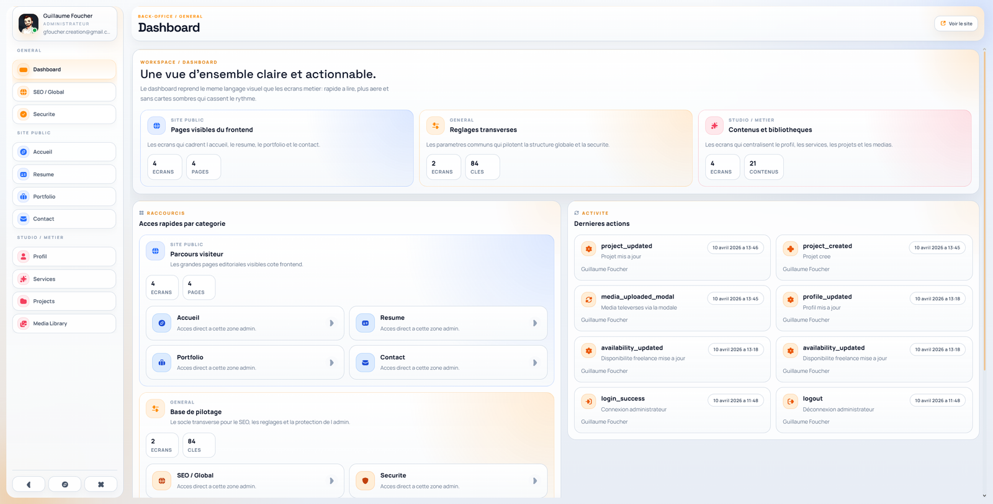Viewport: 993px width, 504px height.
Task: Expand the Resume shortcut arrow
Action: pos(535,323)
